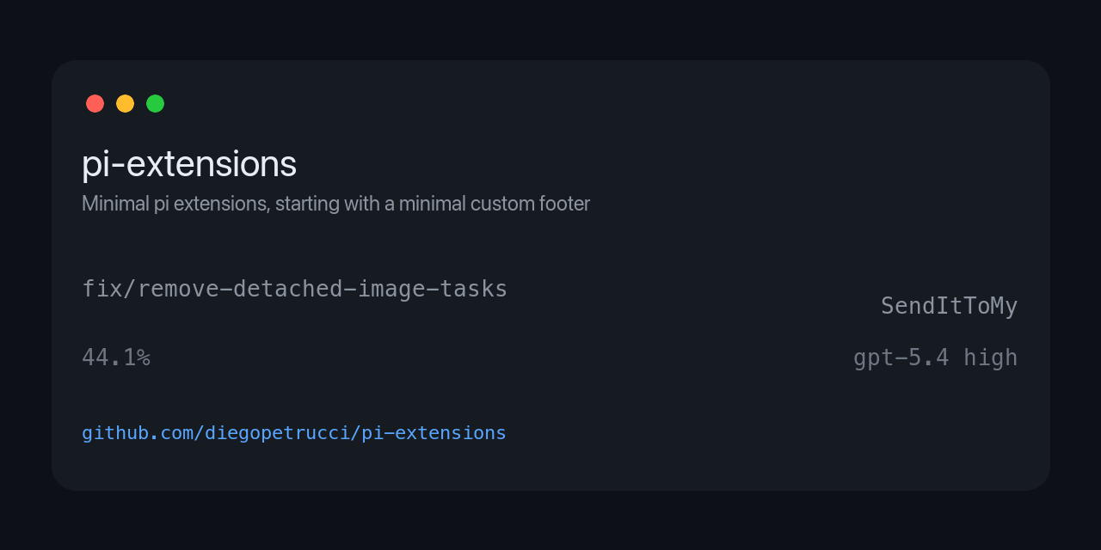Click the yellow minimize dot
Viewport: 1101px width, 550px height.
coord(125,103)
